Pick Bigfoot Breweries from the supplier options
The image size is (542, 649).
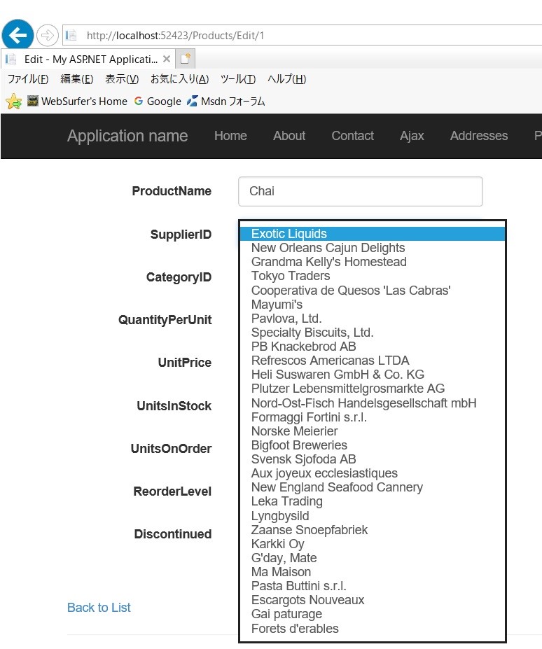[299, 445]
